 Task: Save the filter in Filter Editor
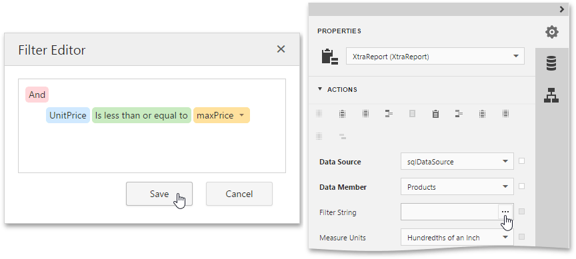[x=159, y=194]
